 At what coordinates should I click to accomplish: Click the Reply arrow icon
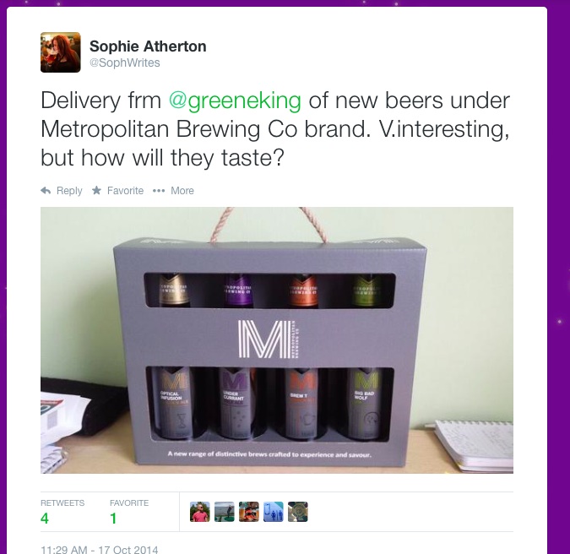click(x=46, y=191)
